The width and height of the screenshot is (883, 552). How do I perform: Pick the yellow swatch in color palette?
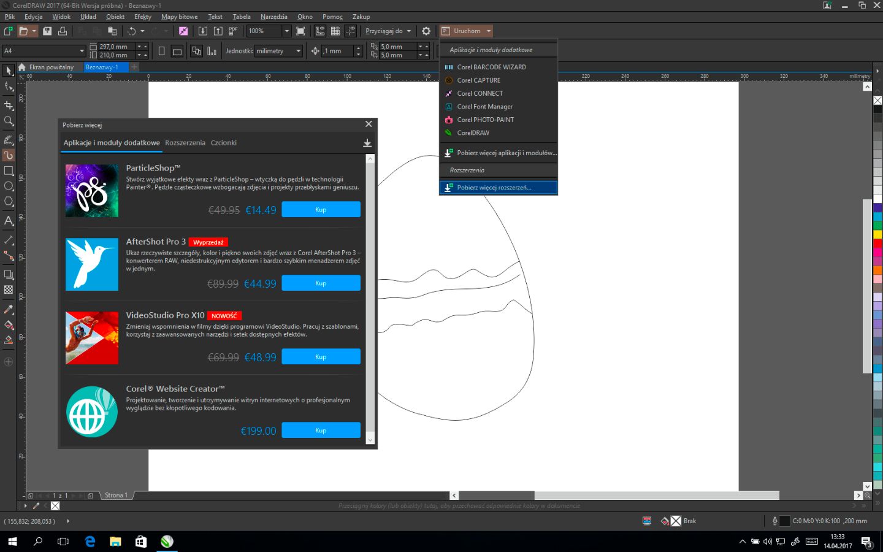(877, 234)
